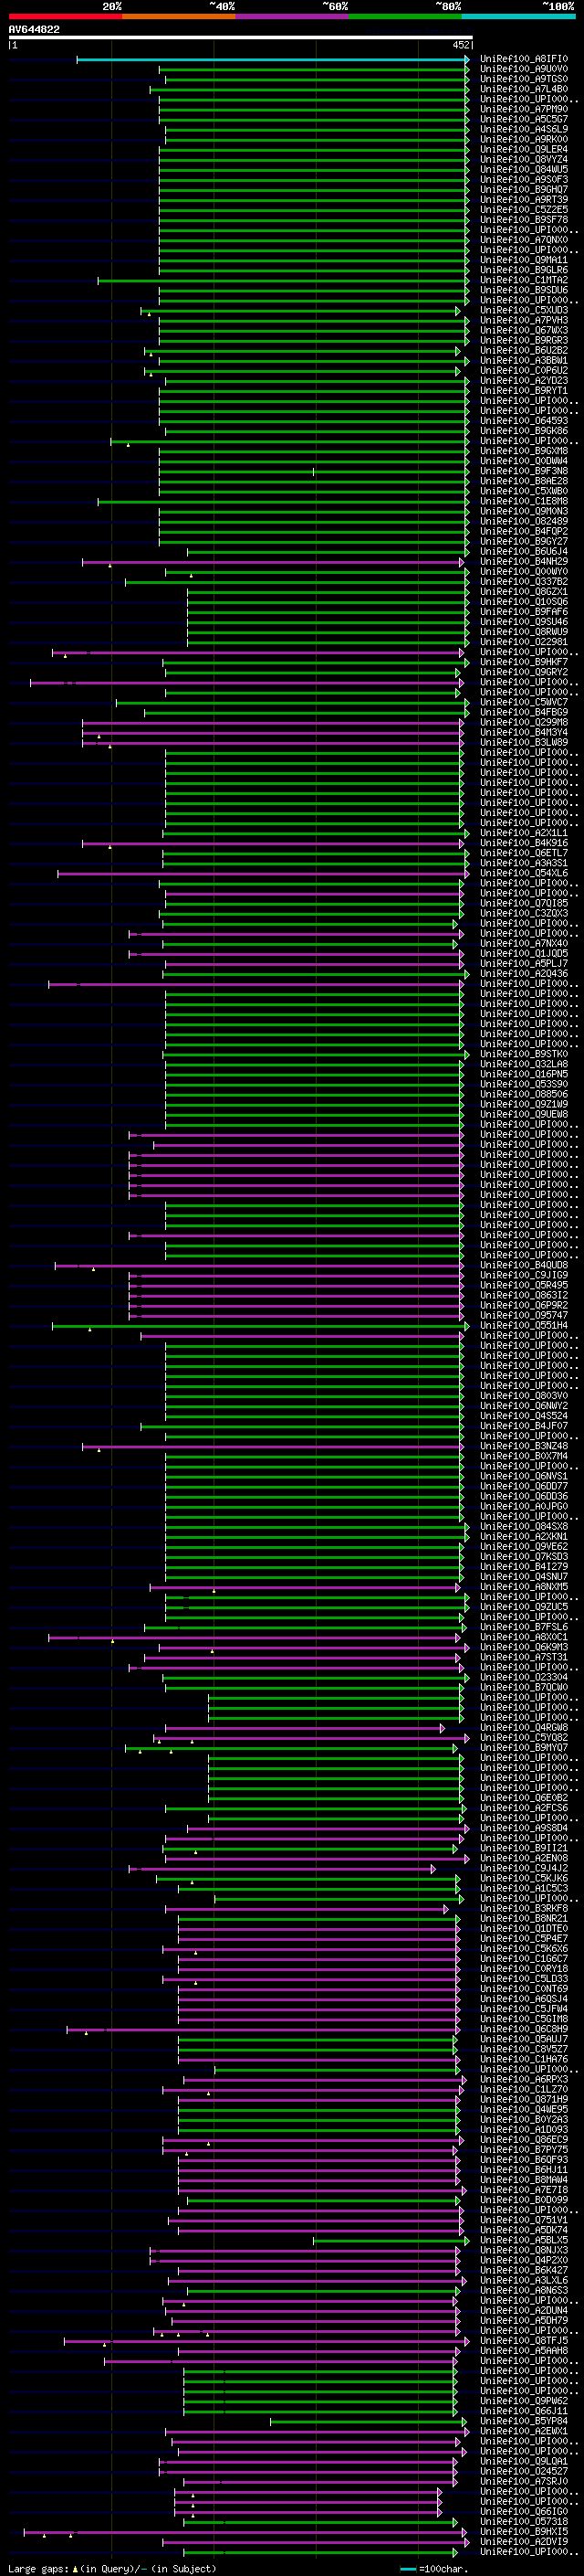Select label UniRef100_C1MTA2

point(523,280)
